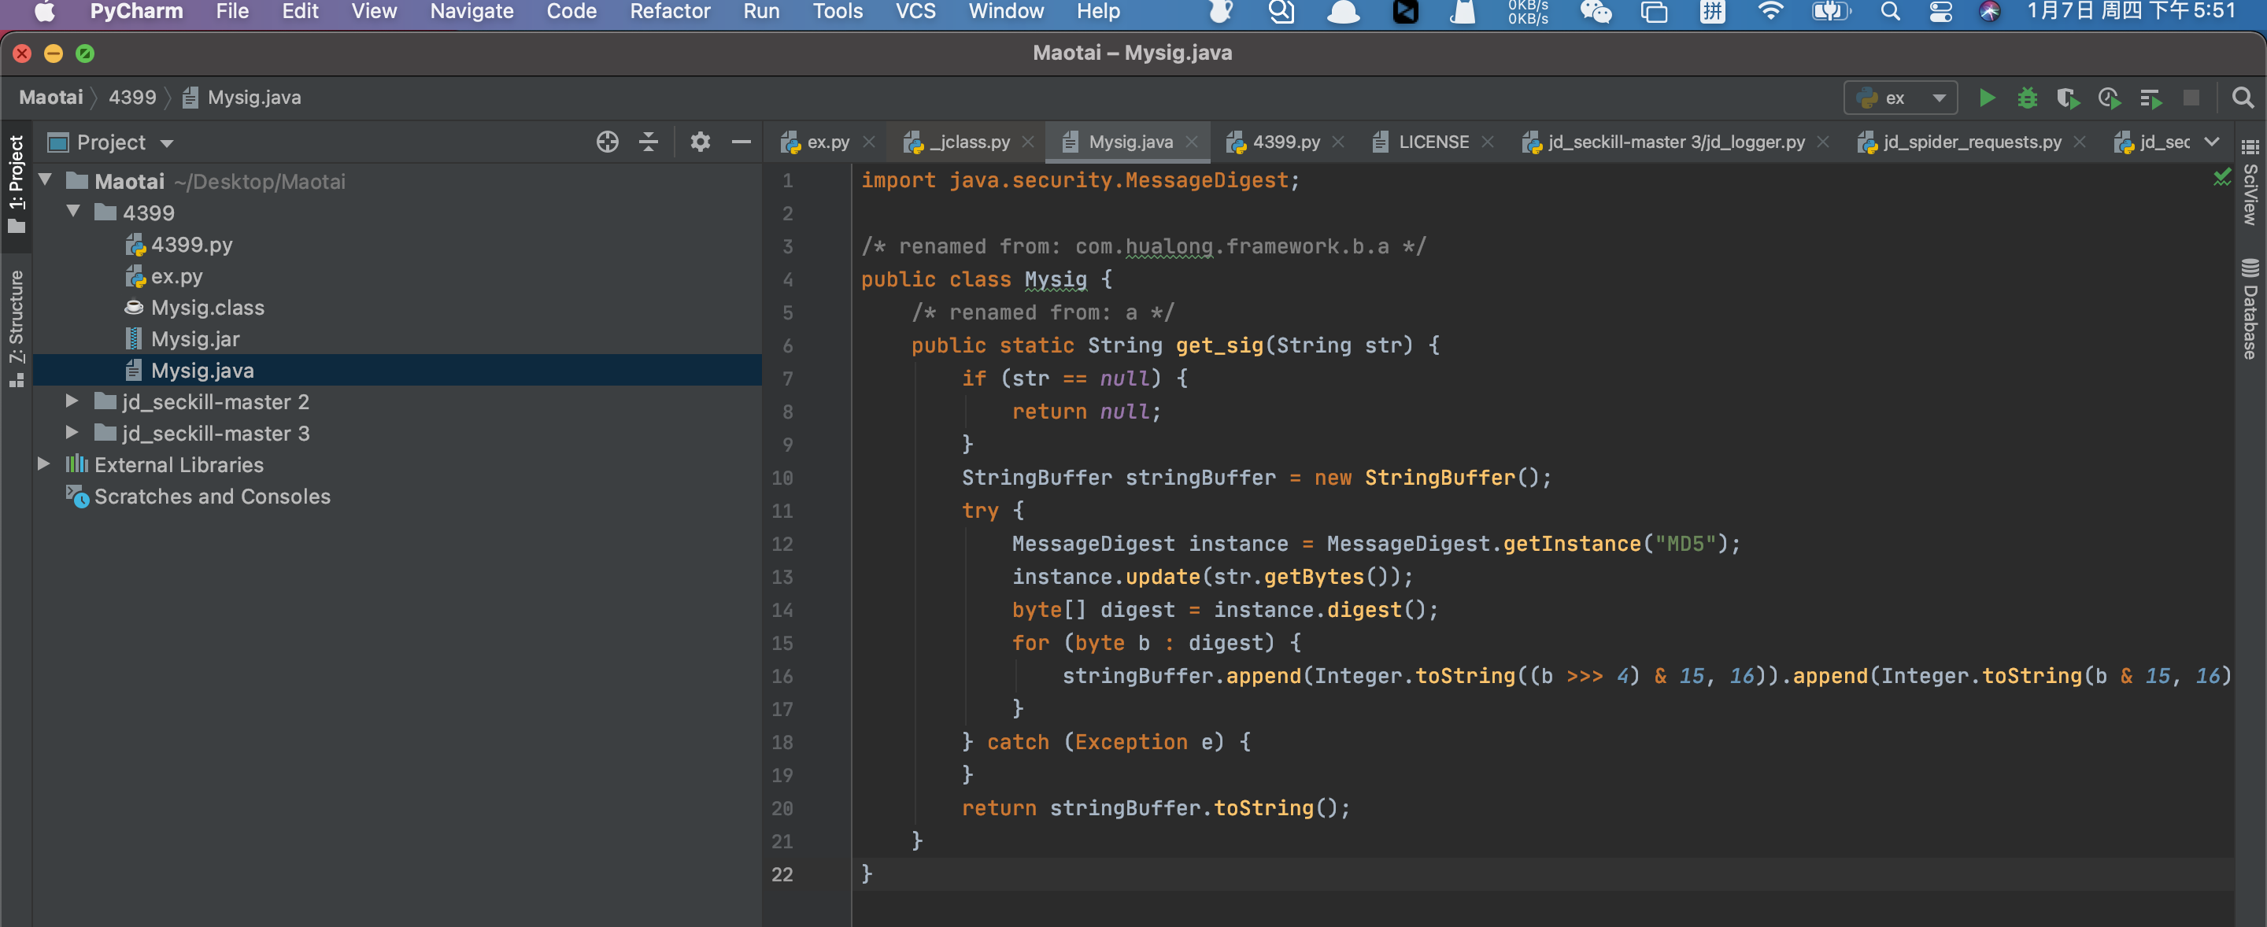Viewport: 2267px width, 927px height.
Task: Hide the Project tool window
Action: click(741, 142)
